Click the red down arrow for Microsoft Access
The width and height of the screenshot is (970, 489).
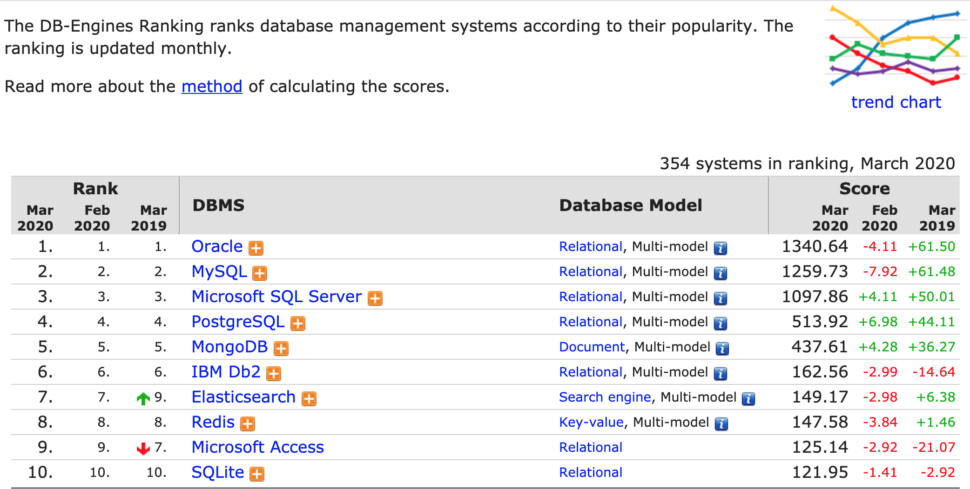point(143,449)
